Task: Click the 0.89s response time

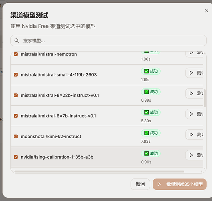Action: 146,100
